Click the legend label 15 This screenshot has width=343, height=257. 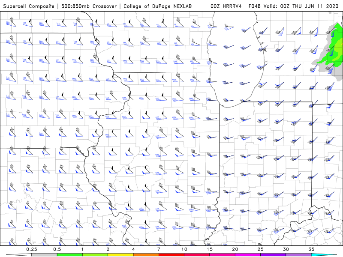click(x=210, y=249)
